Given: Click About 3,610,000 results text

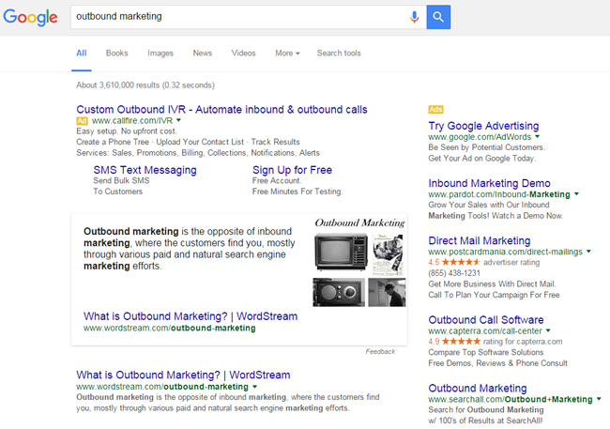Looking at the screenshot, I should 145,84.
